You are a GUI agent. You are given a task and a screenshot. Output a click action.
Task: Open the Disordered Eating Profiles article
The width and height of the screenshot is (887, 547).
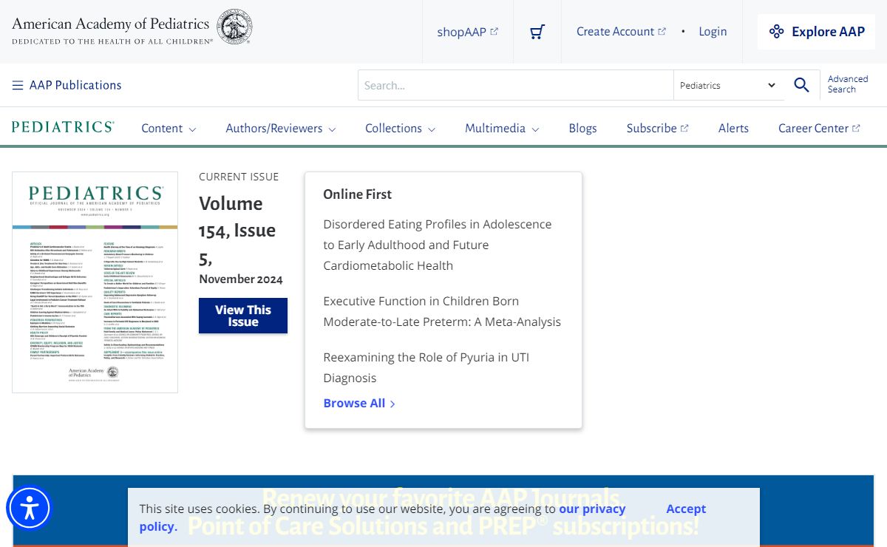point(438,245)
